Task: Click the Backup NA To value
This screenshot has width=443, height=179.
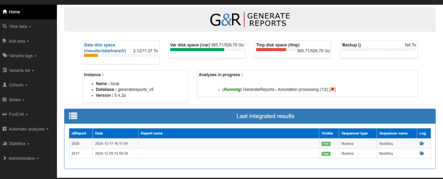Action: point(410,45)
